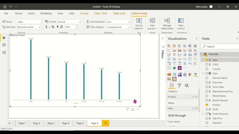Open the Sales values field dropdown arrow
Viewport: 239px width, 134px height.
click(x=193, y=108)
